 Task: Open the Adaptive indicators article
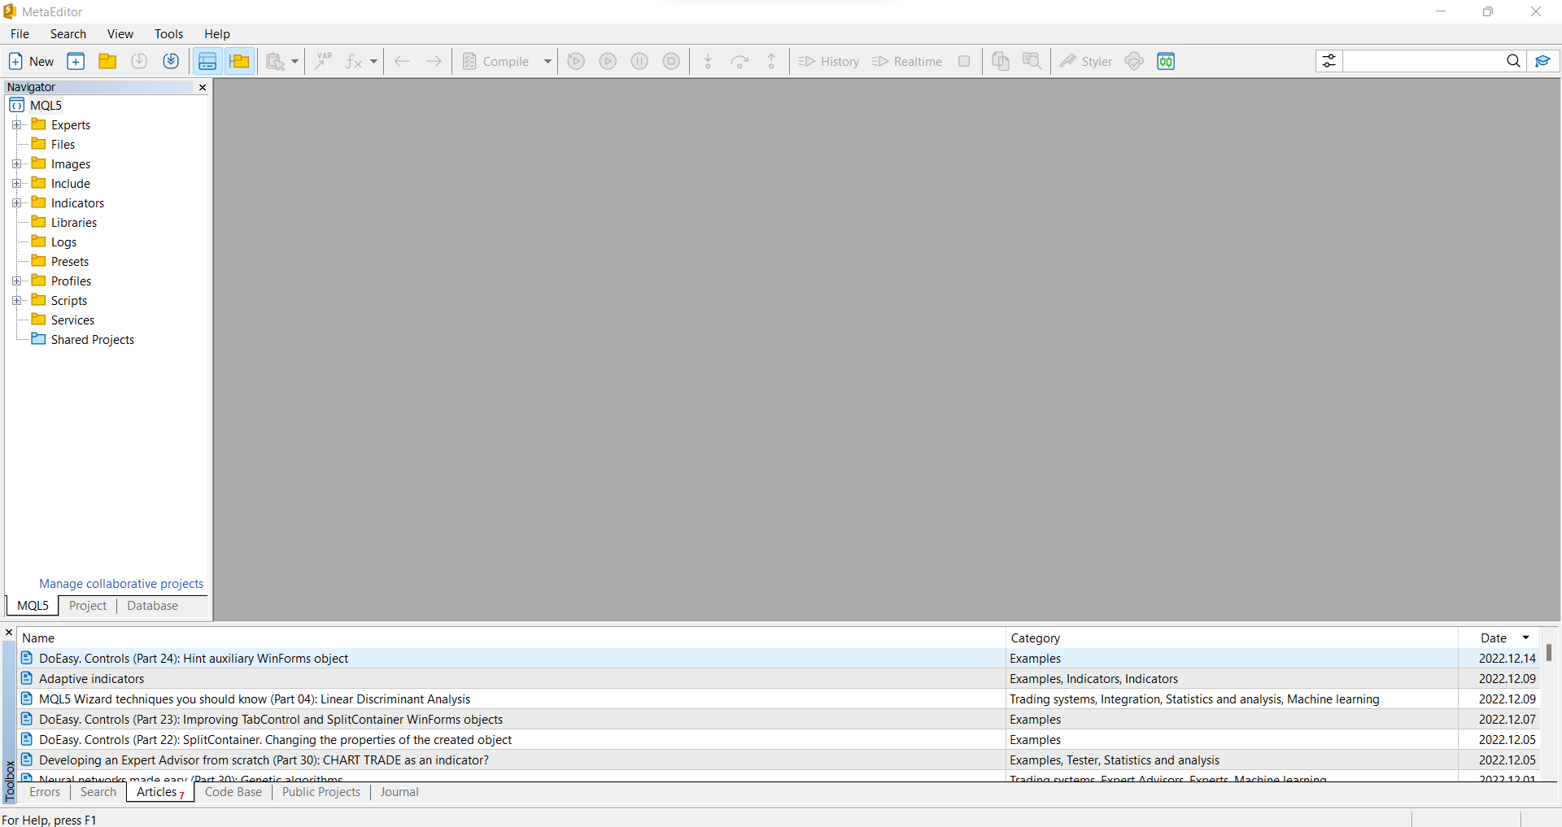[91, 679]
